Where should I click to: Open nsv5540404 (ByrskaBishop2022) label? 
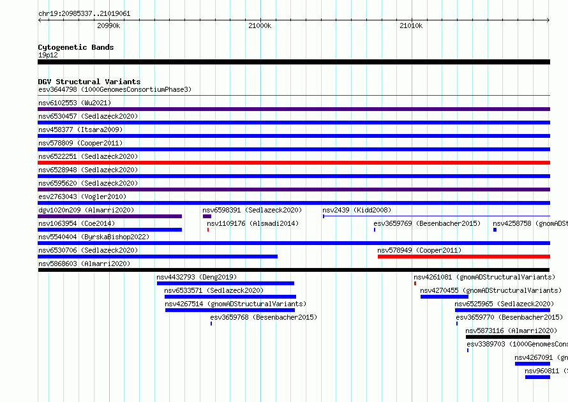pos(94,237)
